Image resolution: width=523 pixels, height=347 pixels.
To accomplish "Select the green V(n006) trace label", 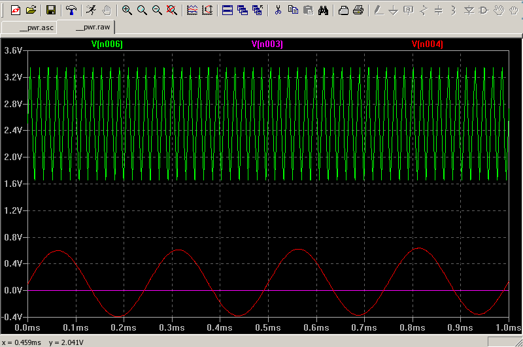I will [x=107, y=44].
